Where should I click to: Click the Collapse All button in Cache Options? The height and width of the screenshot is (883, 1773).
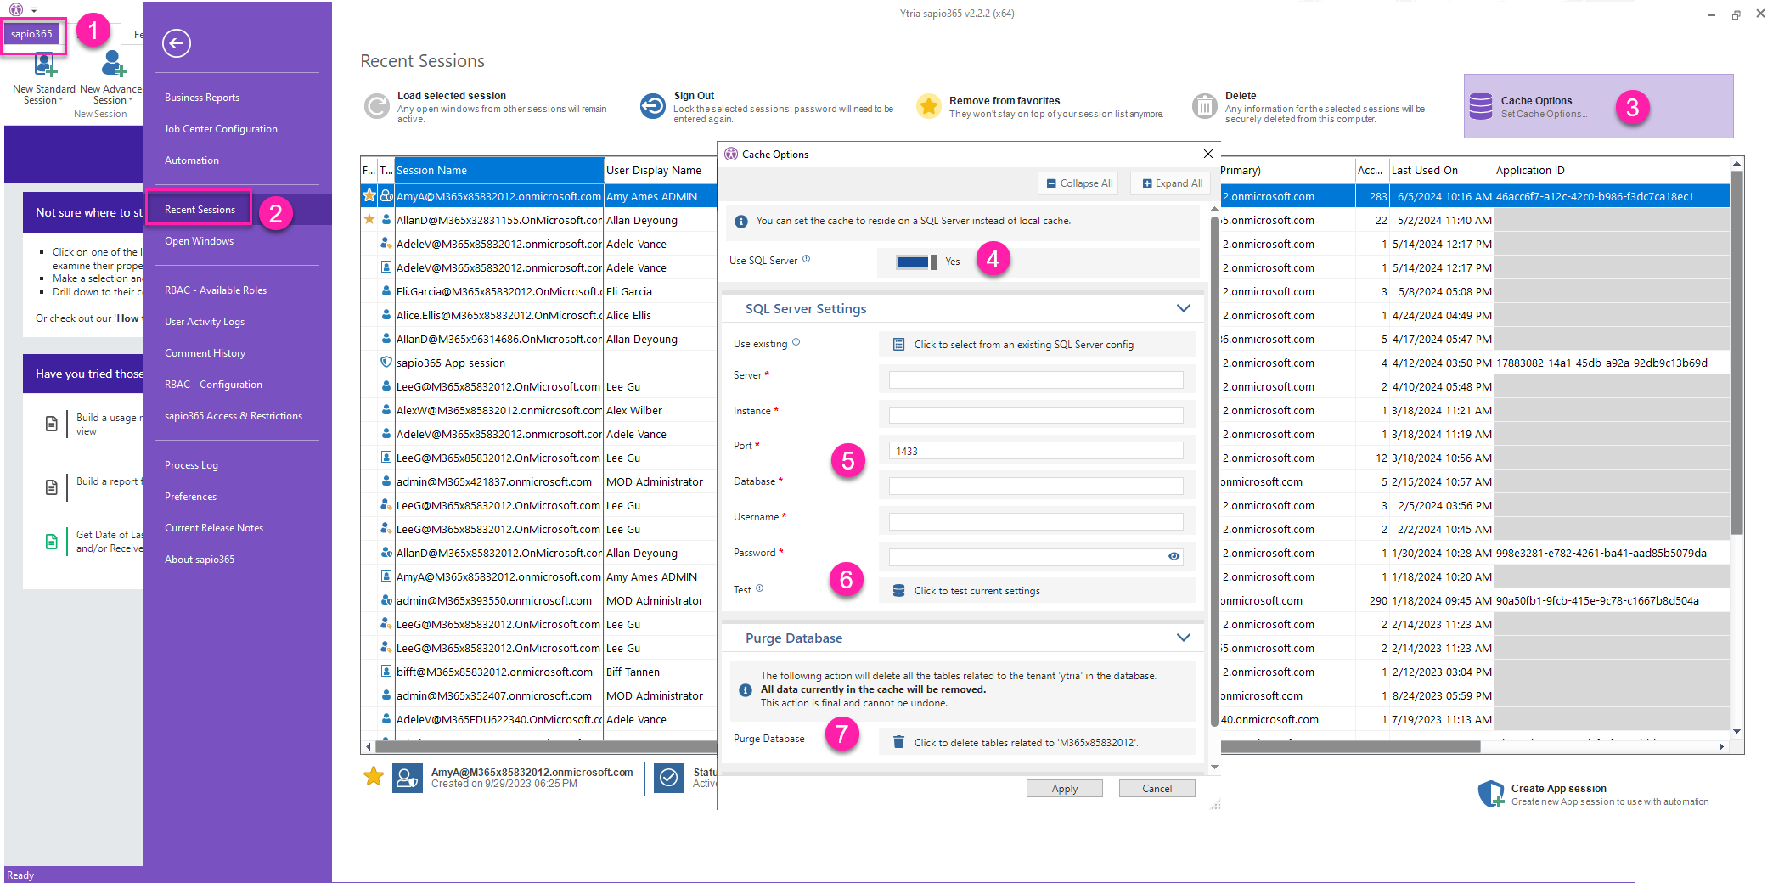click(1078, 183)
